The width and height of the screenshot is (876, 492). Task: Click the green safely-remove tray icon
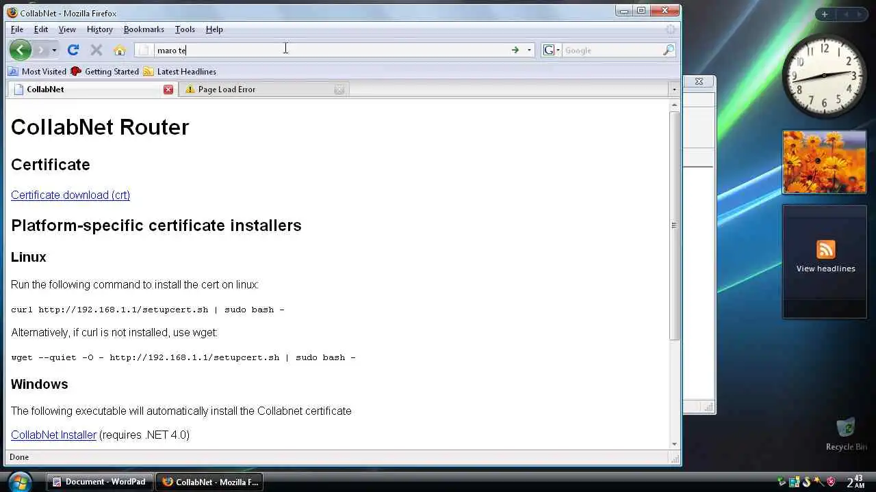coord(782,482)
